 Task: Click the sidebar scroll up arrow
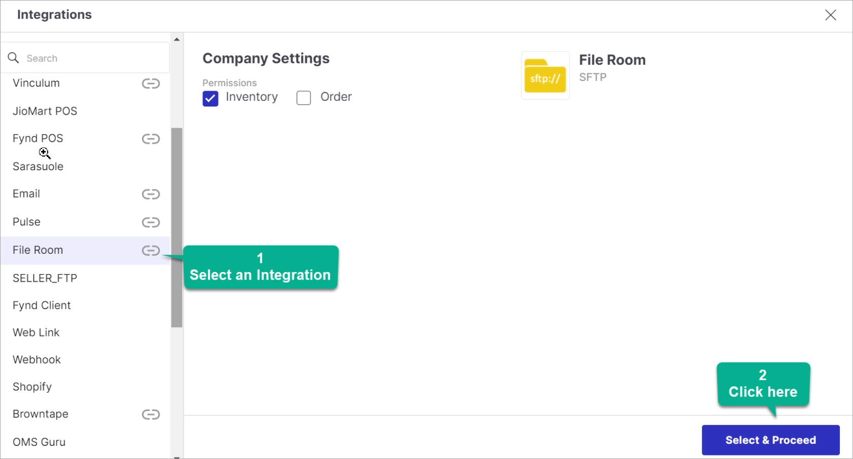click(x=176, y=39)
